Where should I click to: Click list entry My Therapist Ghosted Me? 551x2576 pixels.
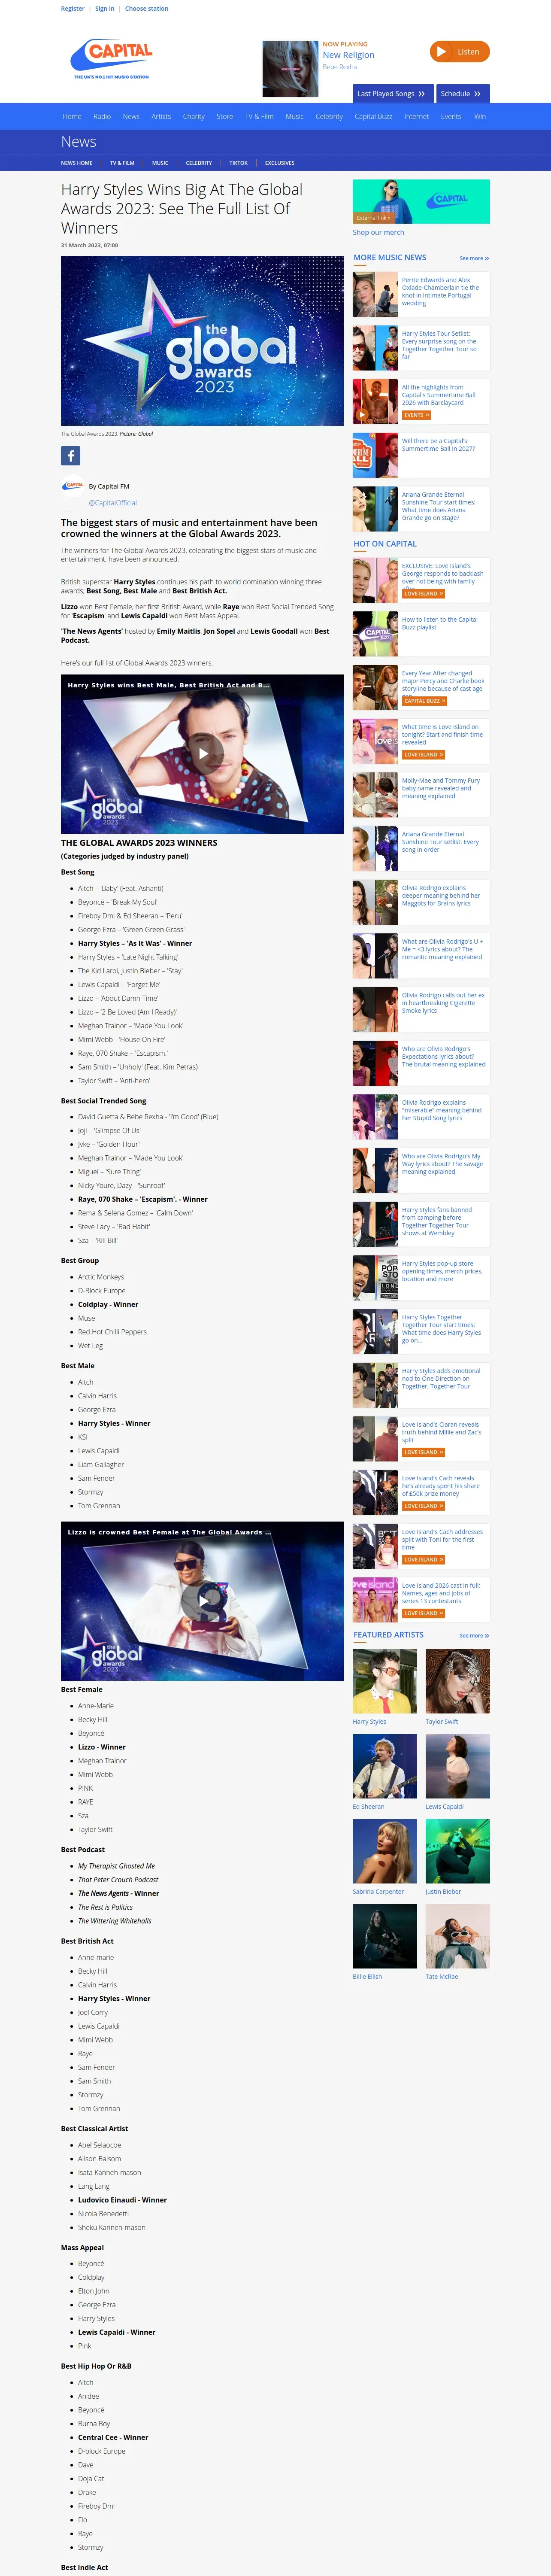click(116, 1866)
